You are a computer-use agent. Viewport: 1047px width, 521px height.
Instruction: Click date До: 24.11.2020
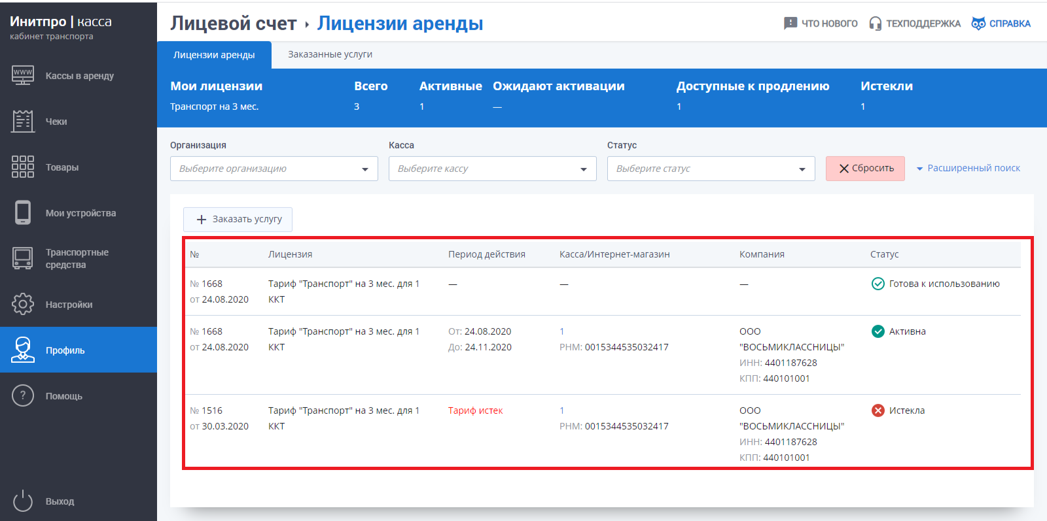point(480,347)
